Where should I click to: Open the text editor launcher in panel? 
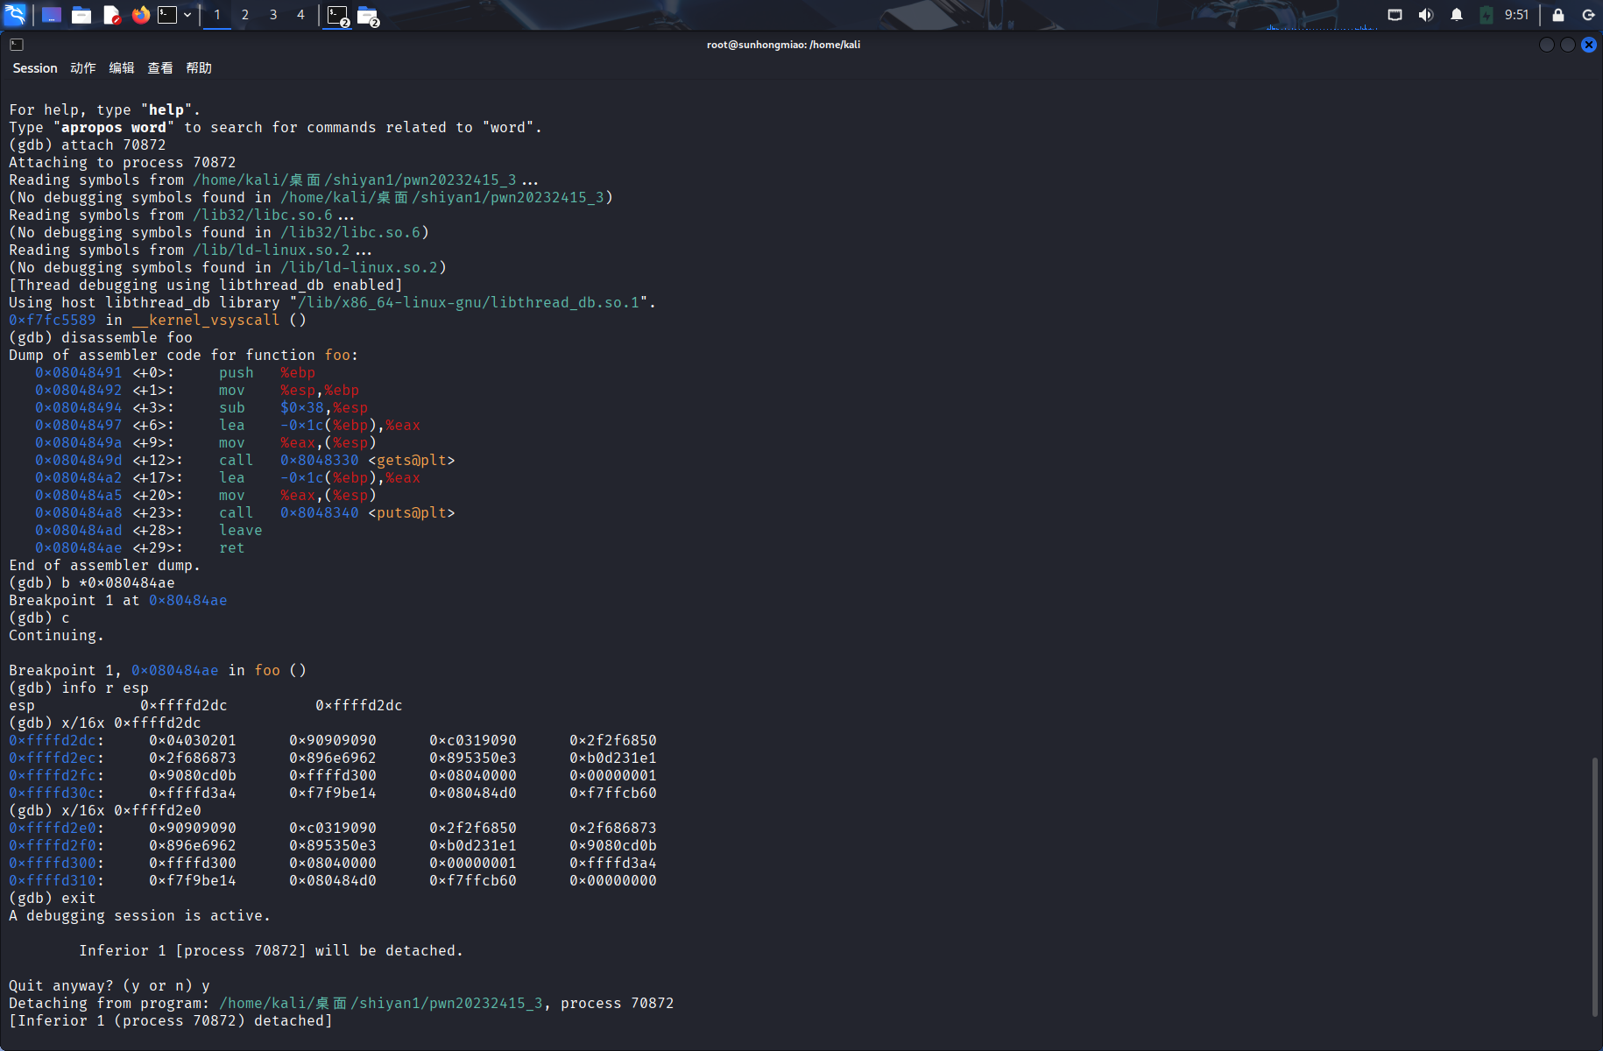coord(111,15)
